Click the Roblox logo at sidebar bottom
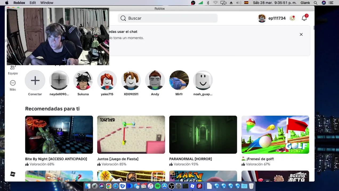Image resolution: width=339 pixels, height=191 pixels. [13, 174]
